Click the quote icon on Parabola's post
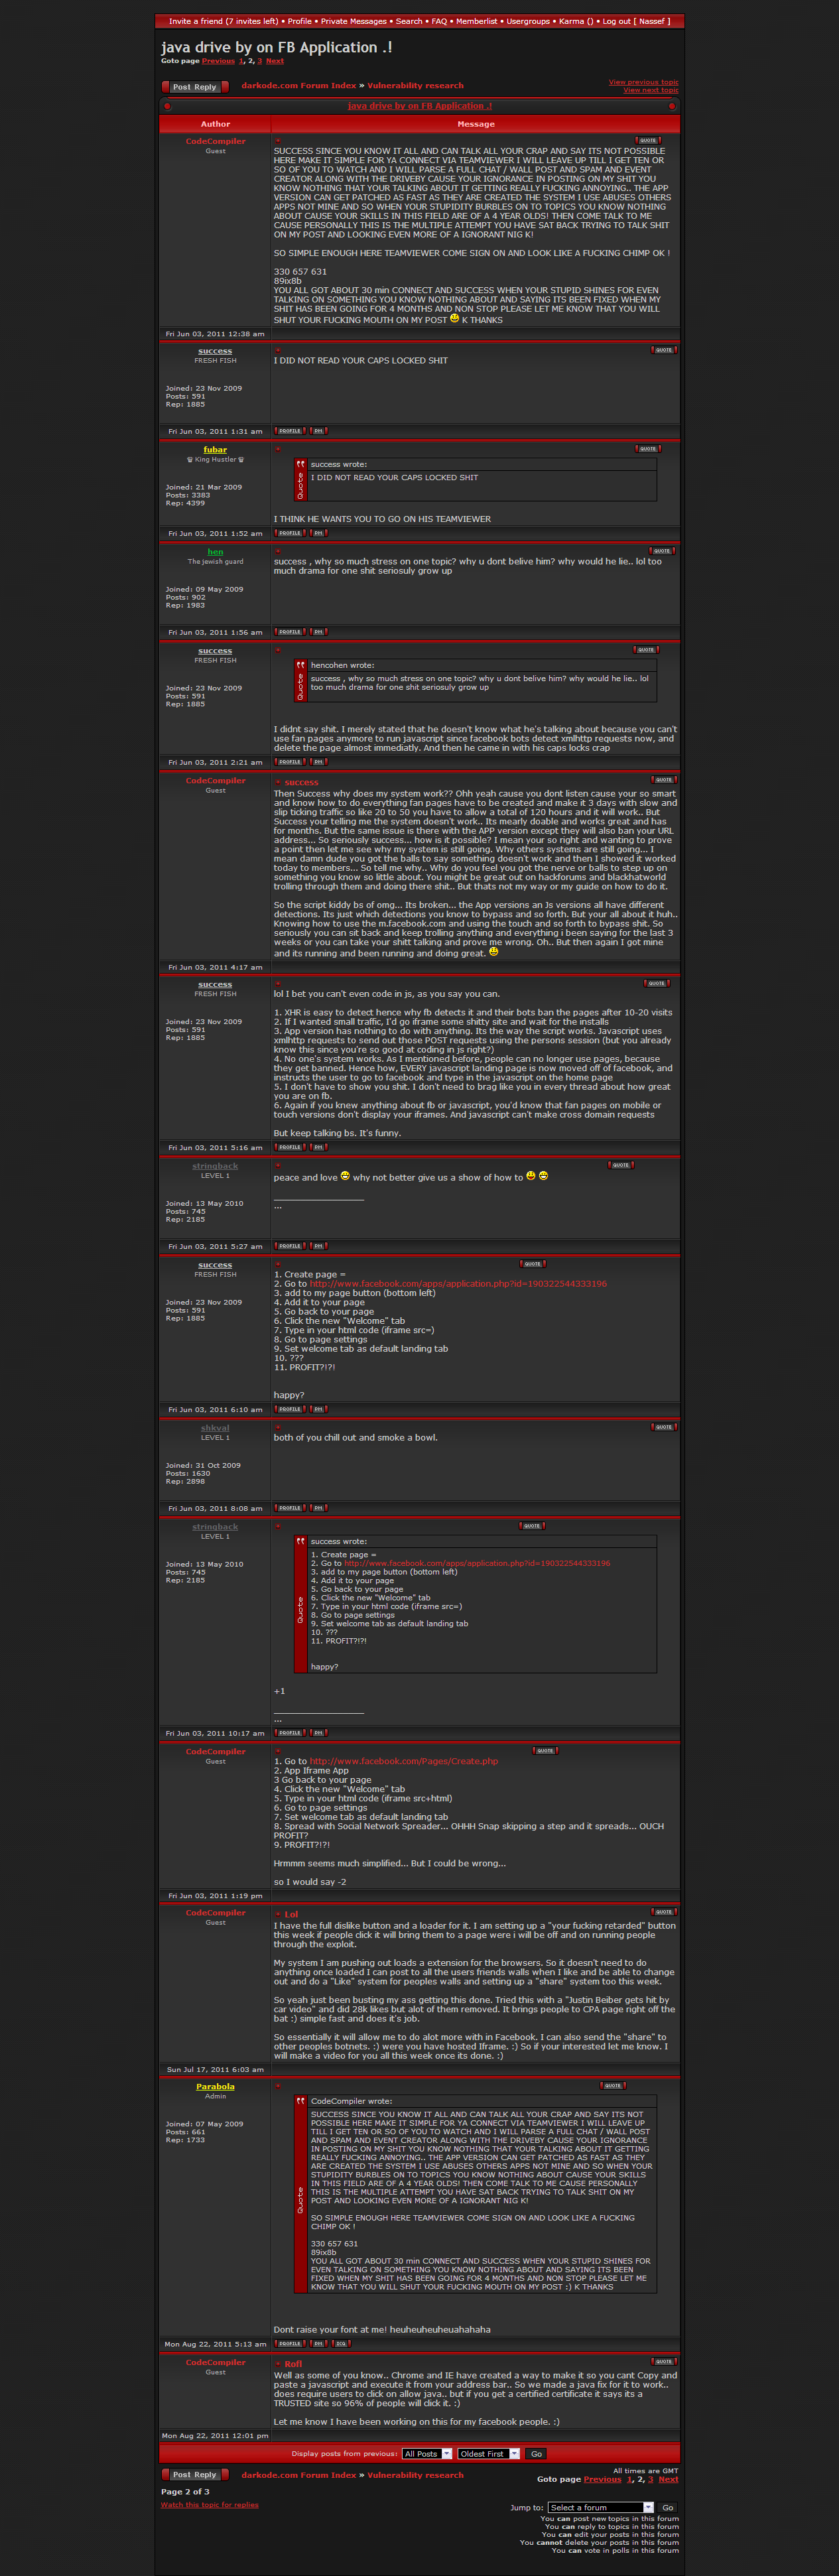 tap(613, 2085)
